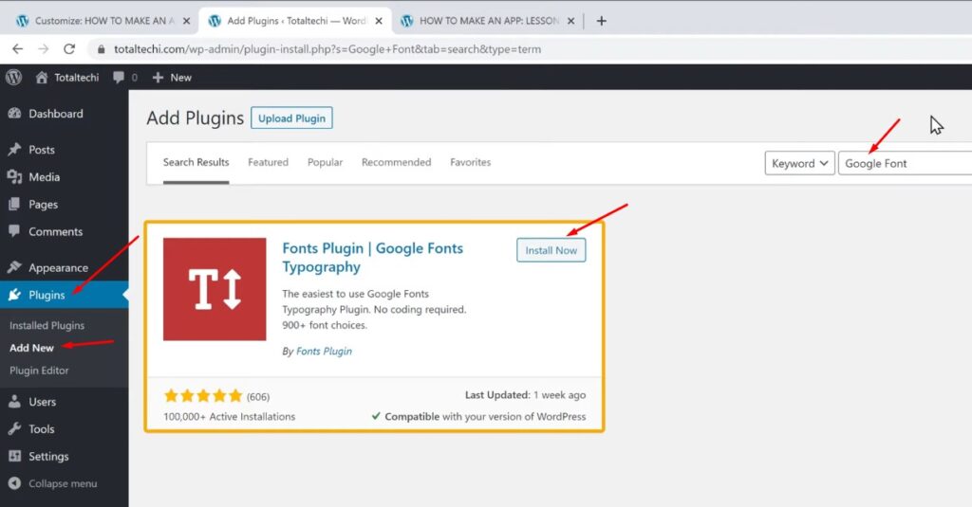Viewport: 972px width, 507px height.
Task: Select the Search Results tab
Action: [x=196, y=162]
